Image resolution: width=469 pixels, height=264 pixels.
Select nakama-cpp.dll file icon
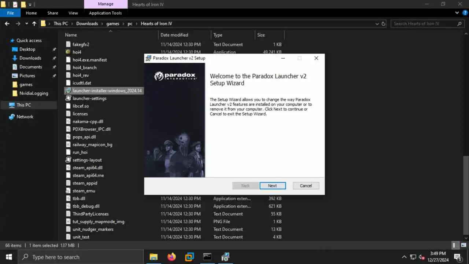(x=68, y=121)
